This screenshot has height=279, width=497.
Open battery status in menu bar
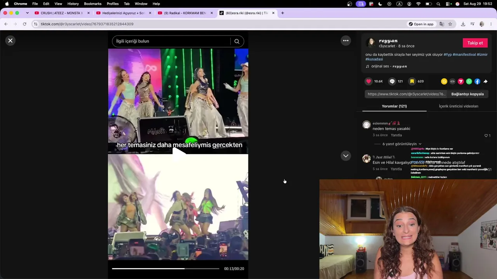click(429, 4)
